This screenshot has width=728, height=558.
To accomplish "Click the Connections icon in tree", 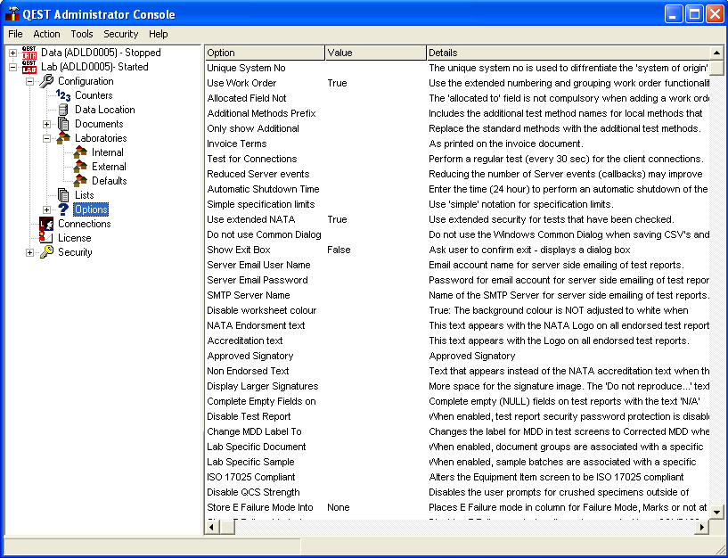I will point(46,224).
